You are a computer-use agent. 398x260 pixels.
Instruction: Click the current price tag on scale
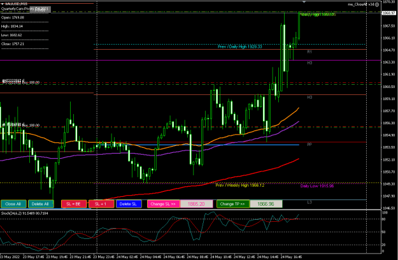pyautogui.click(x=388, y=13)
